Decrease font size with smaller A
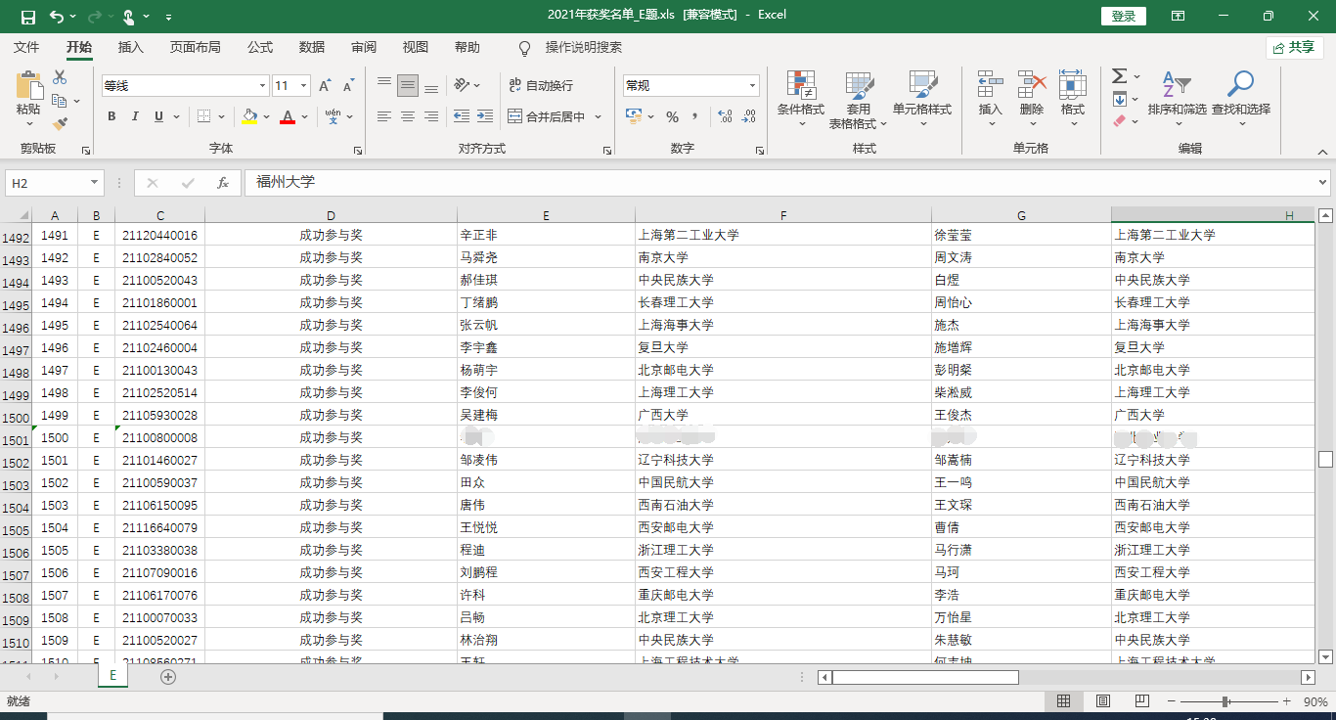Screen dimensions: 1336x720 click(x=348, y=86)
